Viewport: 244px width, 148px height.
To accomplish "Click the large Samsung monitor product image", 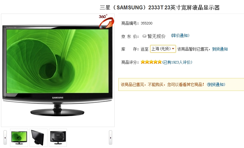I will coord(58,70).
